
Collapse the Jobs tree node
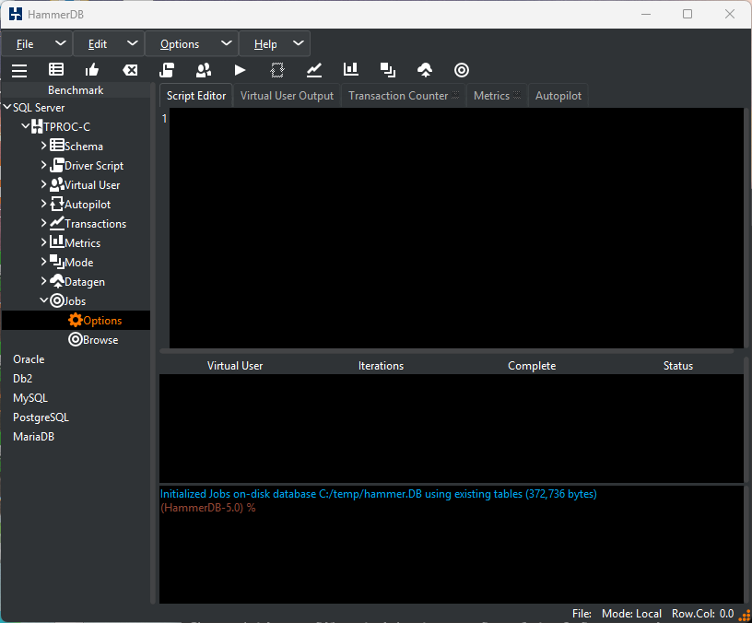[44, 300]
